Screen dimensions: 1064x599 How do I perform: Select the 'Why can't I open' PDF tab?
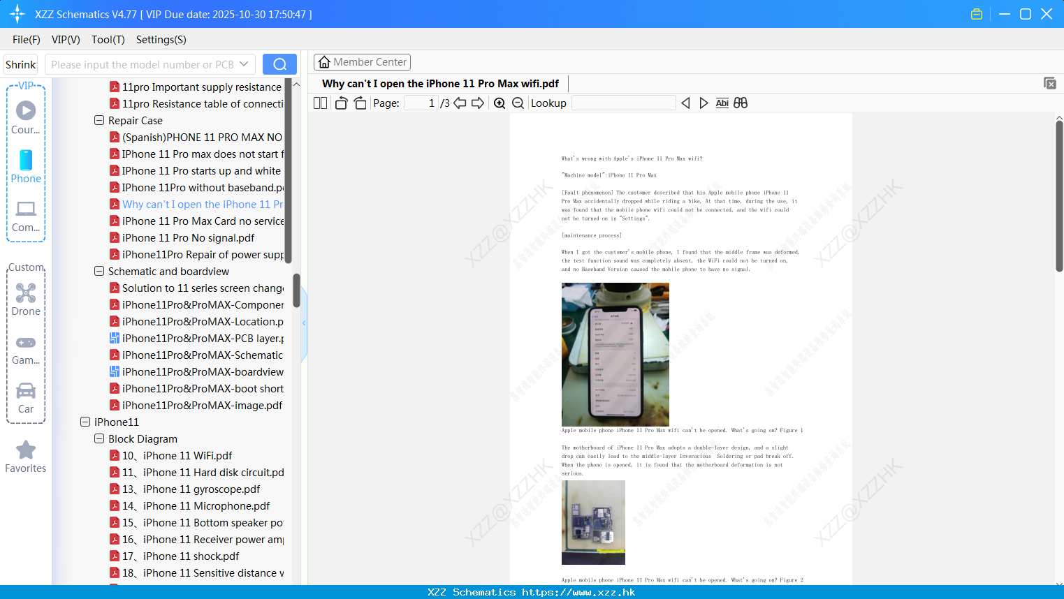click(x=441, y=84)
